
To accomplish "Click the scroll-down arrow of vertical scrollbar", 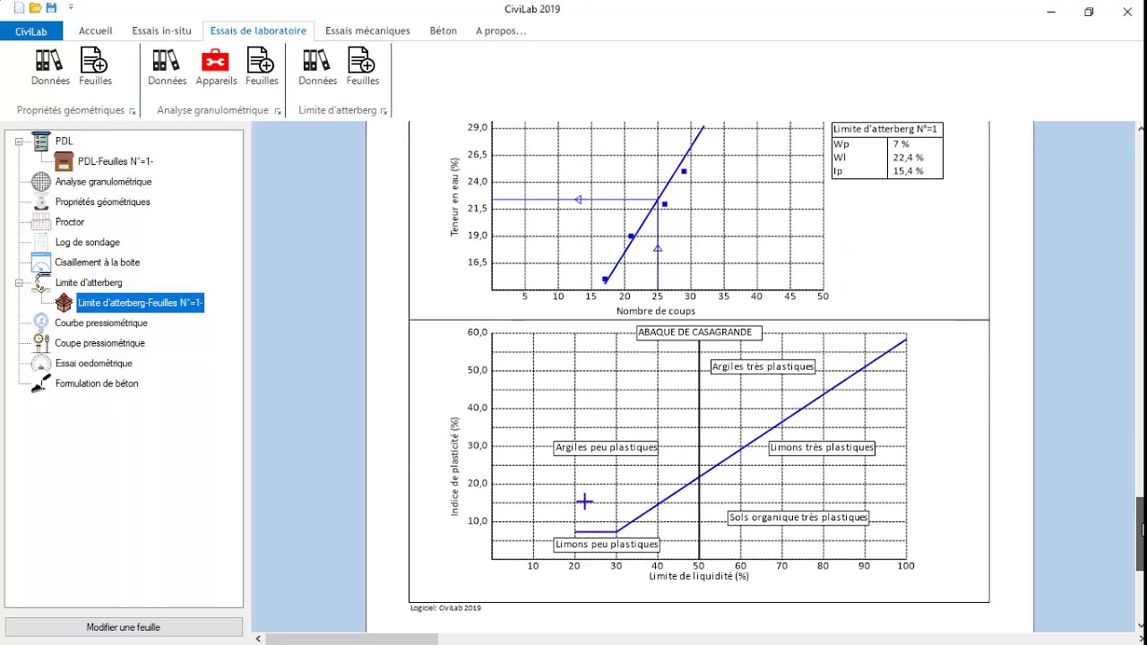I will coord(1141,626).
